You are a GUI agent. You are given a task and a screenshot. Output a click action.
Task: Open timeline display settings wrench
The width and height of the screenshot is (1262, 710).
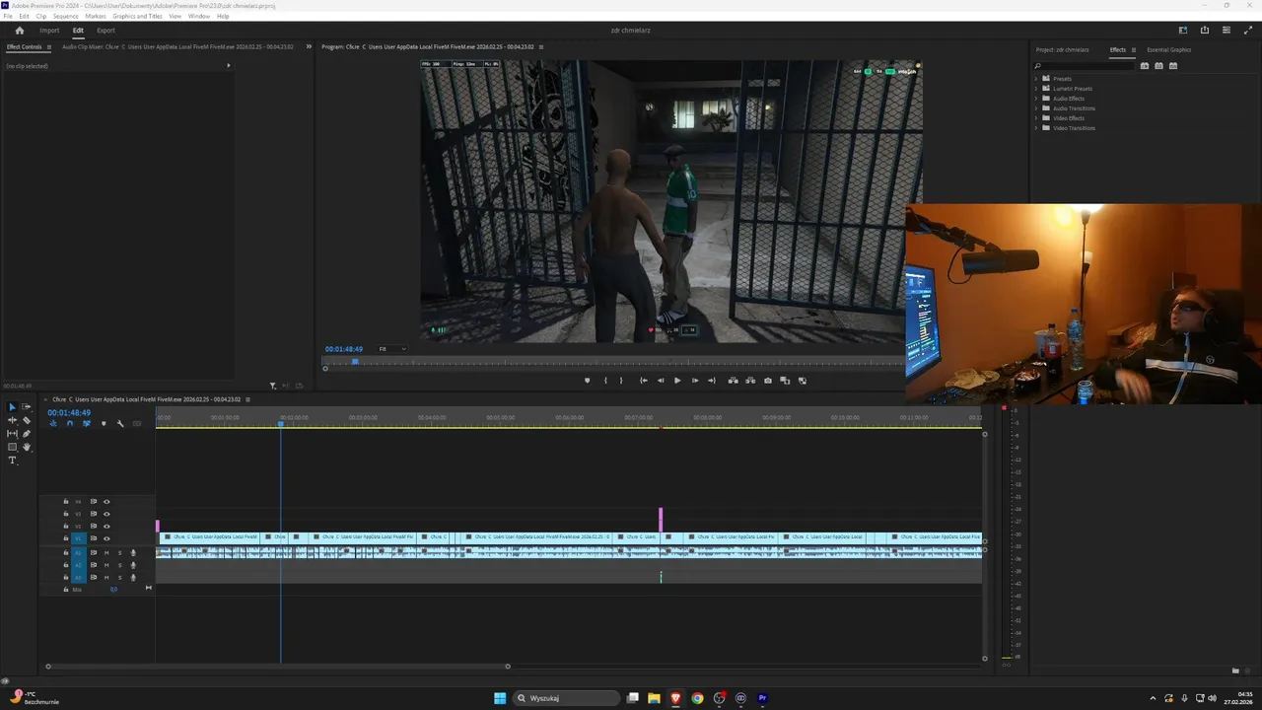tap(120, 424)
